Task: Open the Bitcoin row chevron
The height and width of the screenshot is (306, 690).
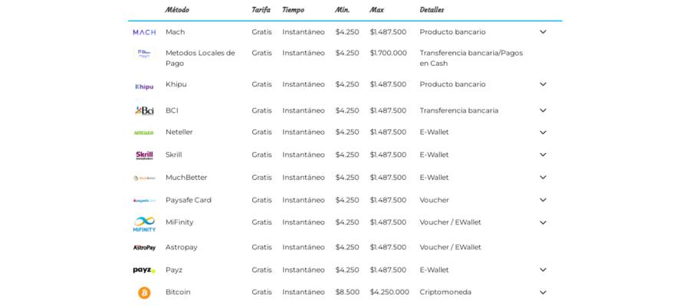Action: click(543, 292)
